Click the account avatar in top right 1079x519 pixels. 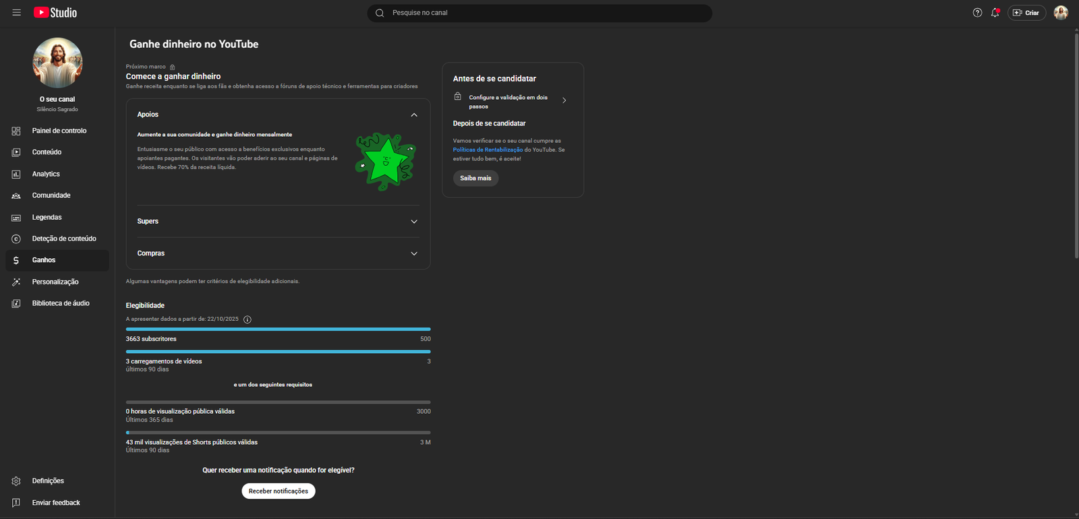tap(1061, 13)
